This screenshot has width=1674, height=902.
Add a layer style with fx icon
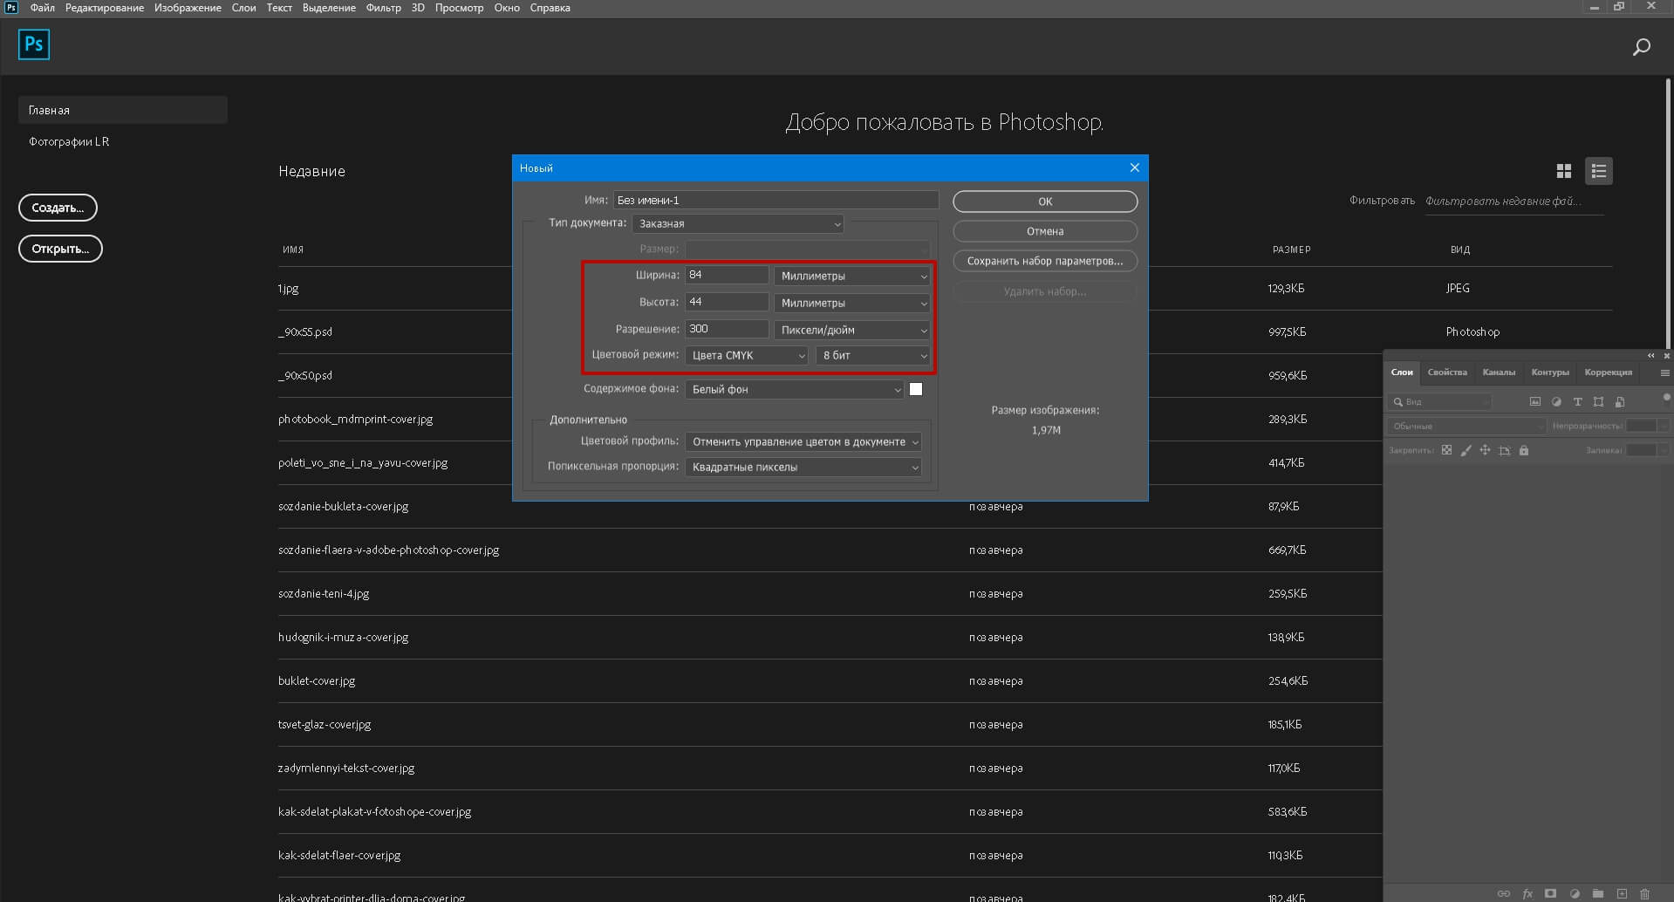point(1527,893)
